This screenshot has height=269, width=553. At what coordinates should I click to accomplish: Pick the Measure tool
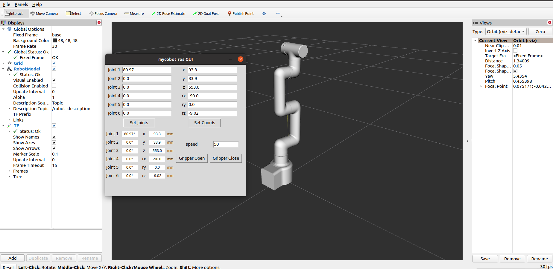[134, 13]
